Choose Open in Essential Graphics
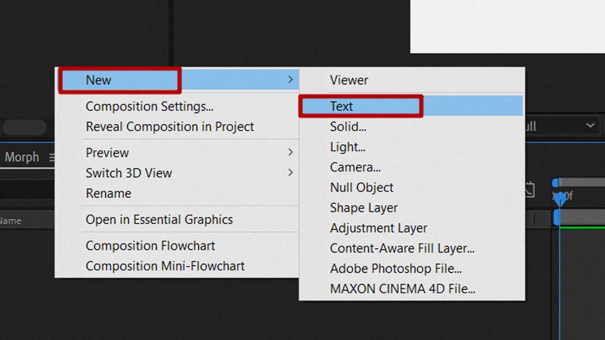 [159, 220]
